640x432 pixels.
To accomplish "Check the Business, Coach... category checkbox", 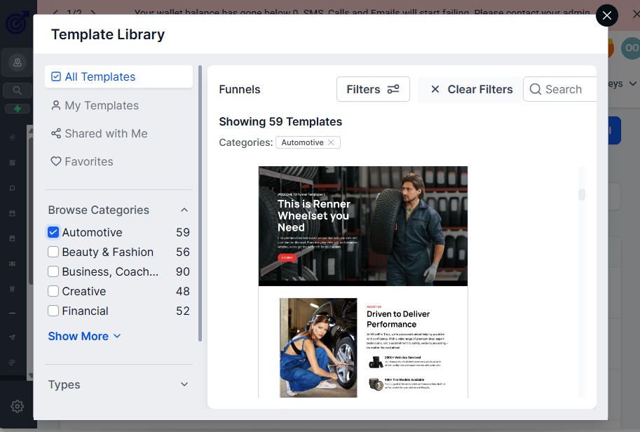I will click(53, 271).
